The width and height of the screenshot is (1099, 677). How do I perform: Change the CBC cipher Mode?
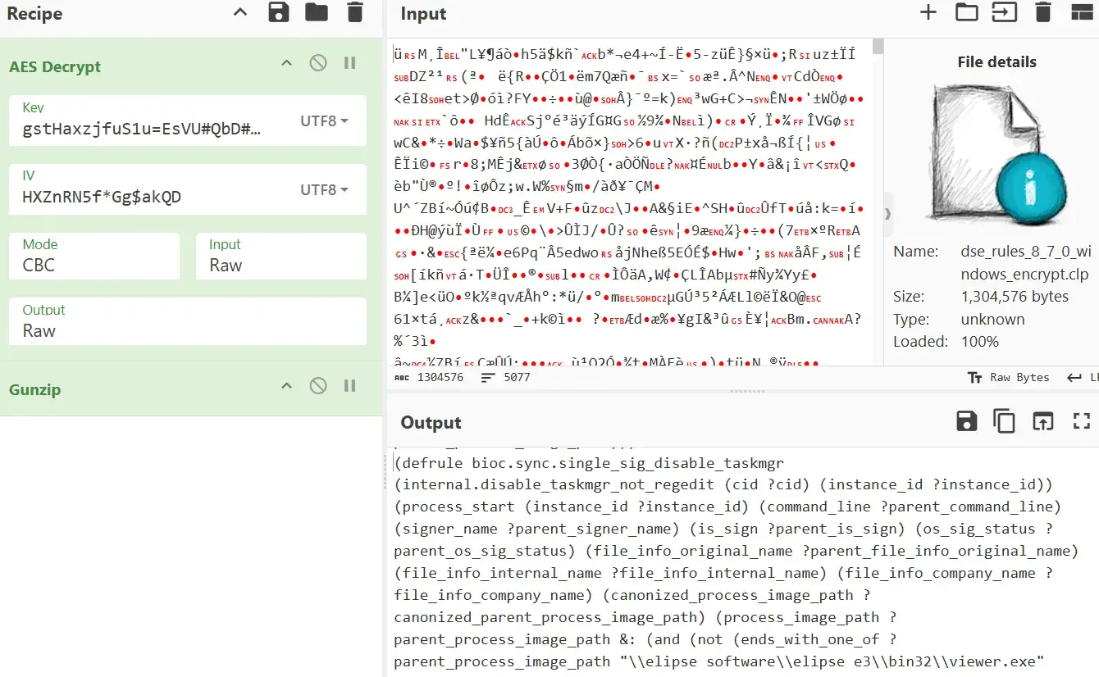93,257
